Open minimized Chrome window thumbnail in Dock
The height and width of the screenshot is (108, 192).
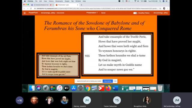[x=146, y=88]
